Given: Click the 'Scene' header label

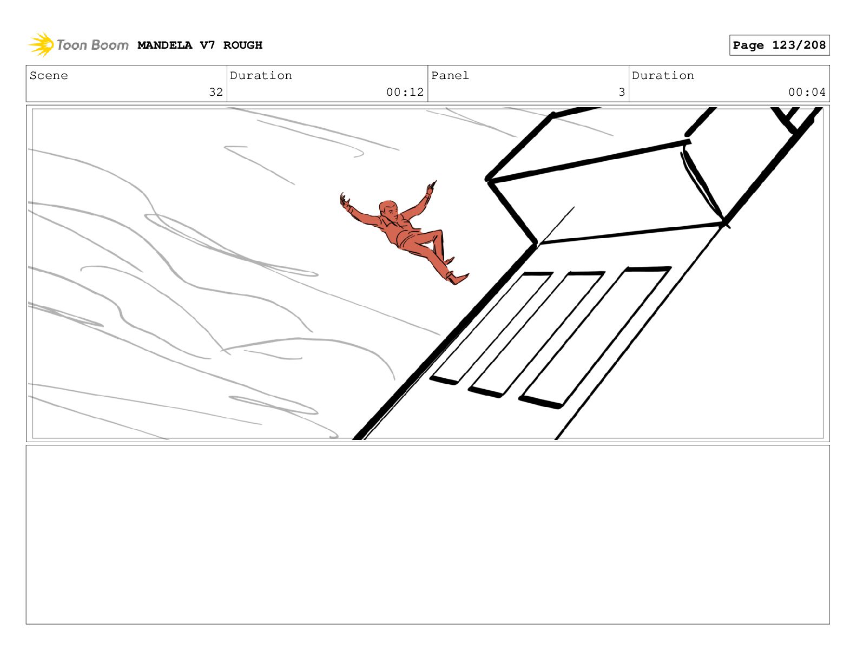Looking at the screenshot, I should (49, 76).
